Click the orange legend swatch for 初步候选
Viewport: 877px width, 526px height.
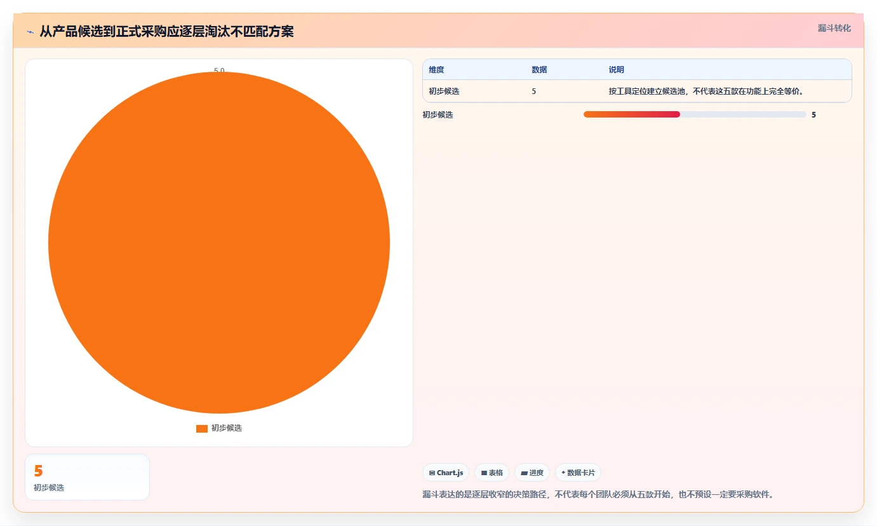point(202,428)
